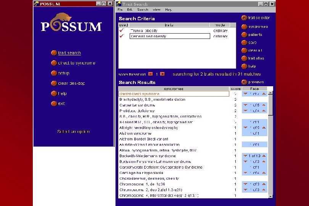The height and width of the screenshot is (206, 309).
Task: Open the Help menu in Trait Search
Action: tap(168, 10)
